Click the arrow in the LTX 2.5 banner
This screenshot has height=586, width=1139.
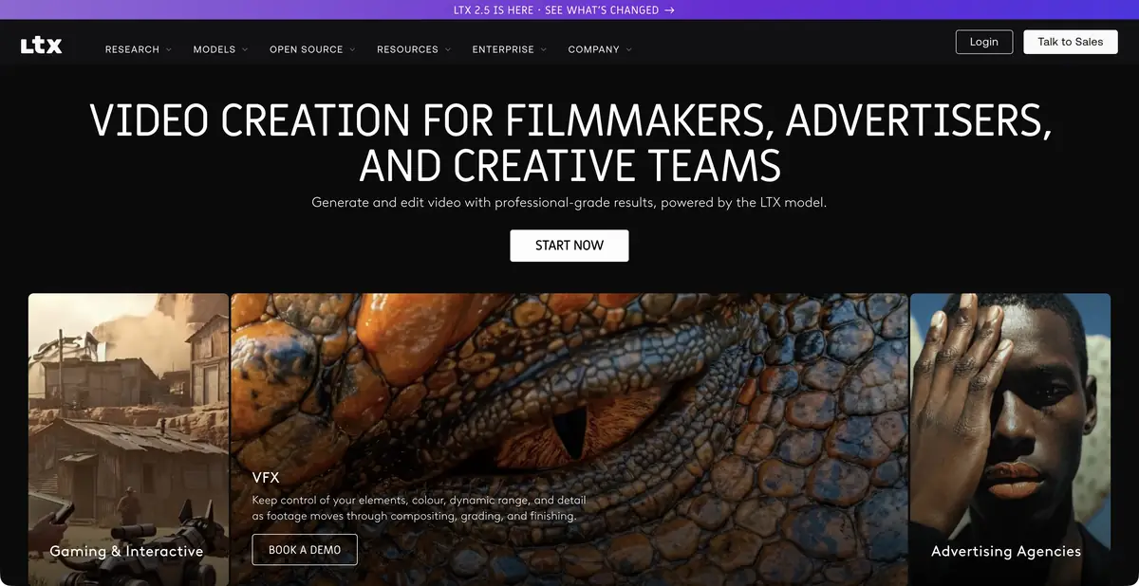click(x=670, y=10)
